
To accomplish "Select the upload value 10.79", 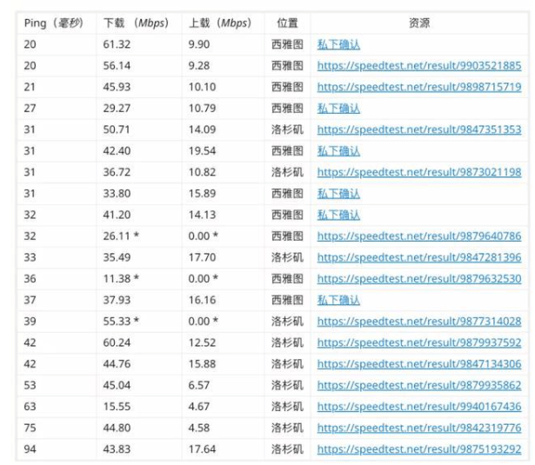I will click(x=202, y=109).
